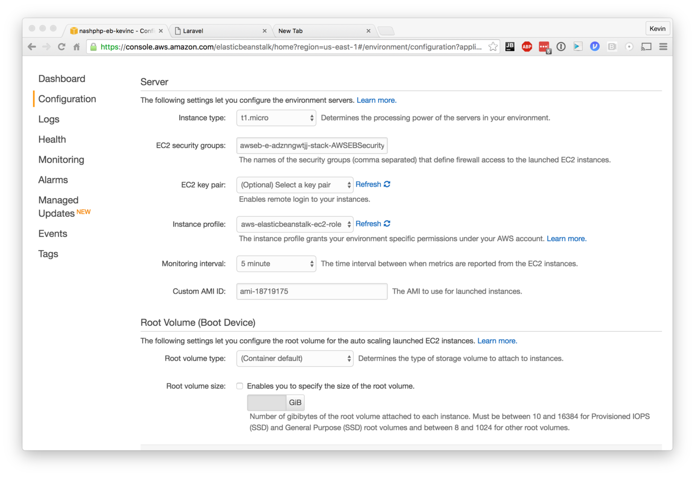The image size is (695, 477).
Task: Click the greyed-out camera extension icon
Action: coord(612,47)
